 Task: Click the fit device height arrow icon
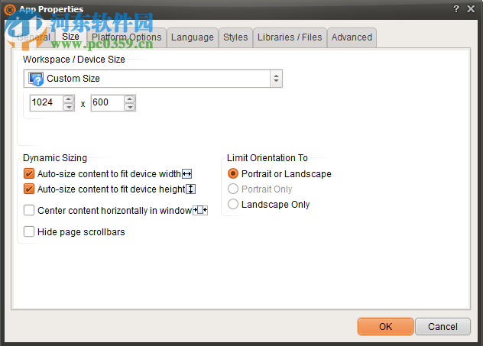pyautogui.click(x=191, y=189)
